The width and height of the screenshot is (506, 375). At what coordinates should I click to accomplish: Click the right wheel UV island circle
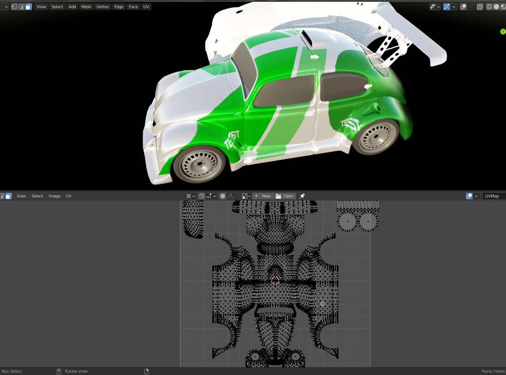click(x=368, y=222)
